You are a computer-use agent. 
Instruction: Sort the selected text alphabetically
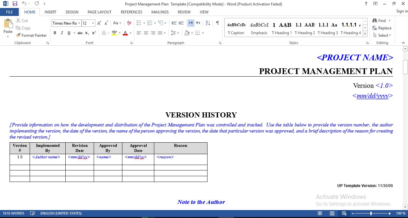click(208, 23)
